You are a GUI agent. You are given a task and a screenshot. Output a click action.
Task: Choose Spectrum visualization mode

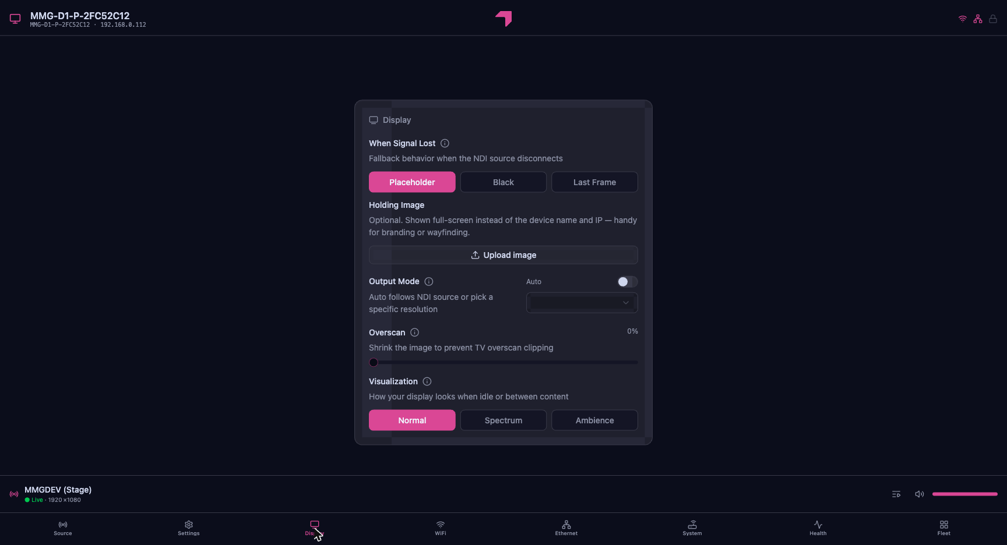503,420
